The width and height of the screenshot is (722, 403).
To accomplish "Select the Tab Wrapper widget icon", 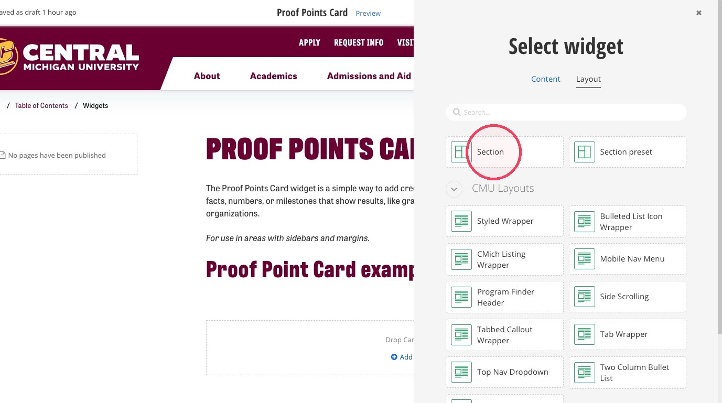I will (585, 334).
